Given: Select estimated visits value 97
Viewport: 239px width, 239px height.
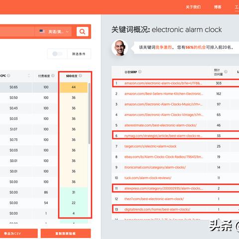Looking at the screenshot, I should 219,104.
